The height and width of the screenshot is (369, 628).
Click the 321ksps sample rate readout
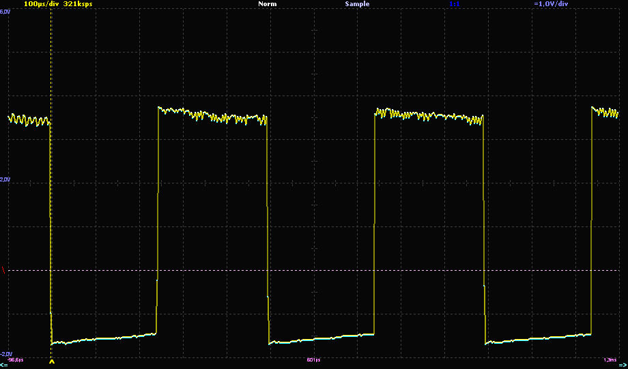(x=78, y=4)
